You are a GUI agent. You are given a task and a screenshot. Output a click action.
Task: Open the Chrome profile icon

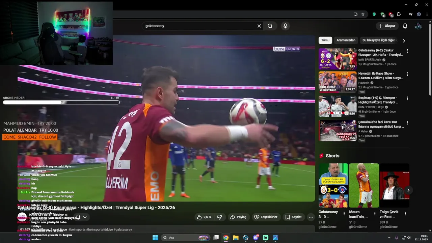pyautogui.click(x=419, y=14)
